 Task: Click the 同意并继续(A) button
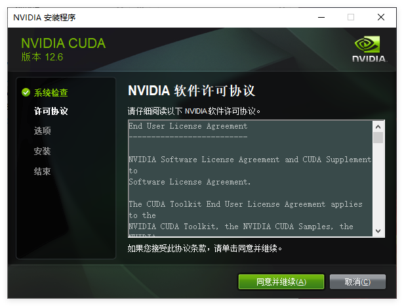coord(281,282)
